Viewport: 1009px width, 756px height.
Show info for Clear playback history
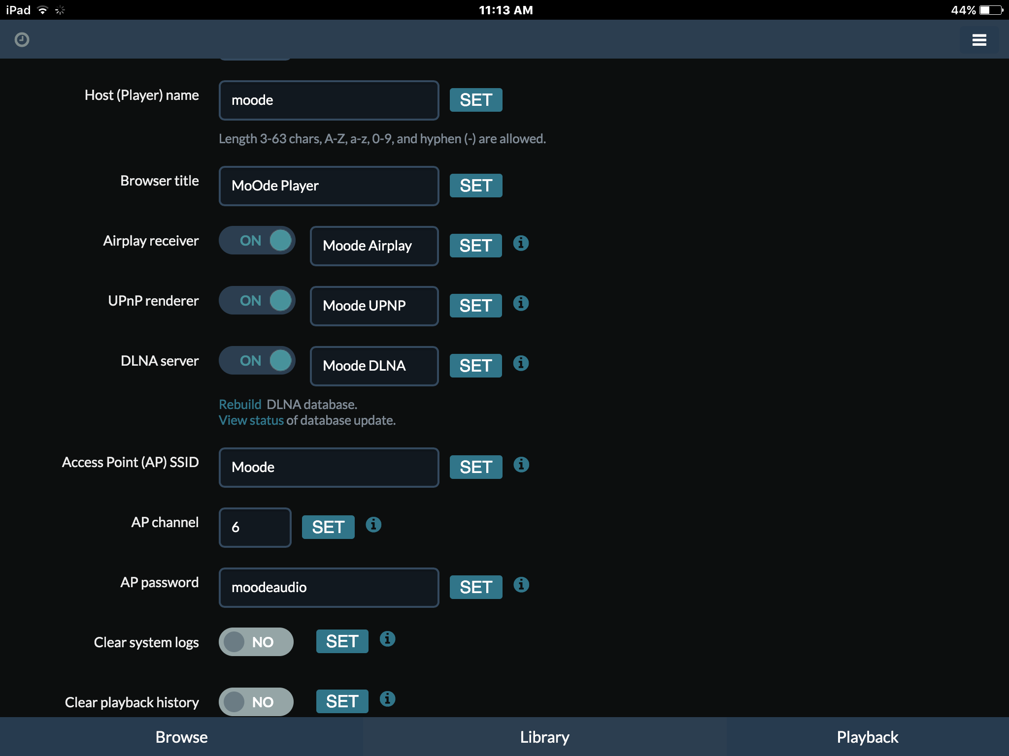pyautogui.click(x=387, y=699)
